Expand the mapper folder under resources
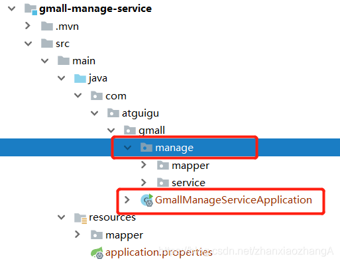The height and width of the screenshot is (263, 340). pyautogui.click(x=78, y=235)
